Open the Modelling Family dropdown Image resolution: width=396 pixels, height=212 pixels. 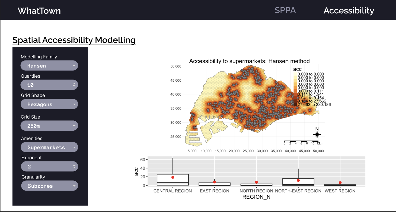point(49,66)
